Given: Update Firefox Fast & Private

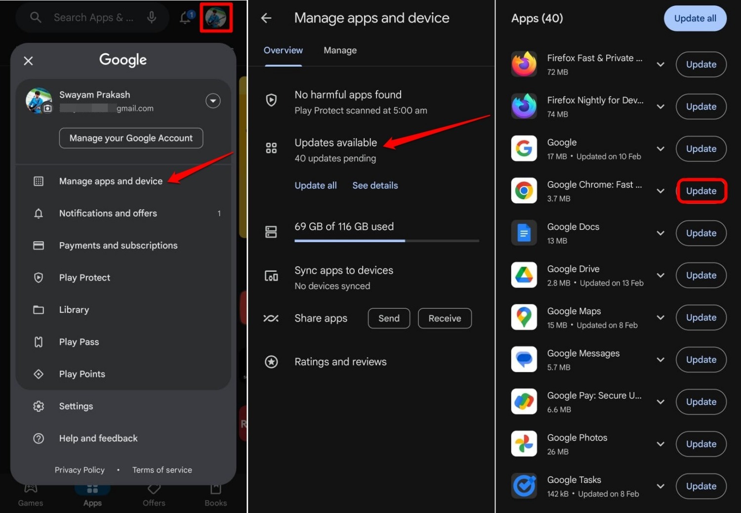Looking at the screenshot, I should pos(701,64).
